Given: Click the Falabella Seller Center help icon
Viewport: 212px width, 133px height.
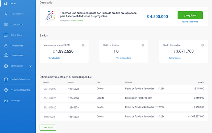Looking at the screenshot, I should 6,79.
